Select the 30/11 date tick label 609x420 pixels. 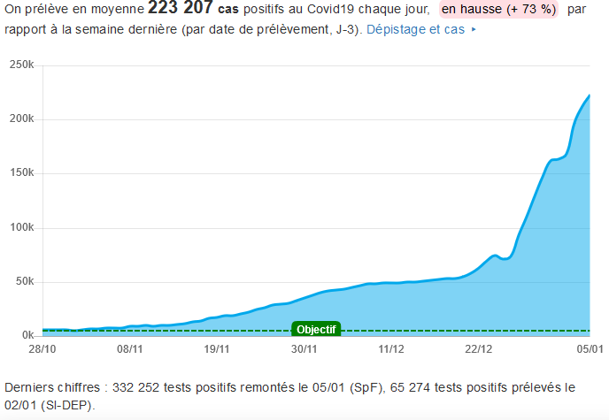(305, 349)
